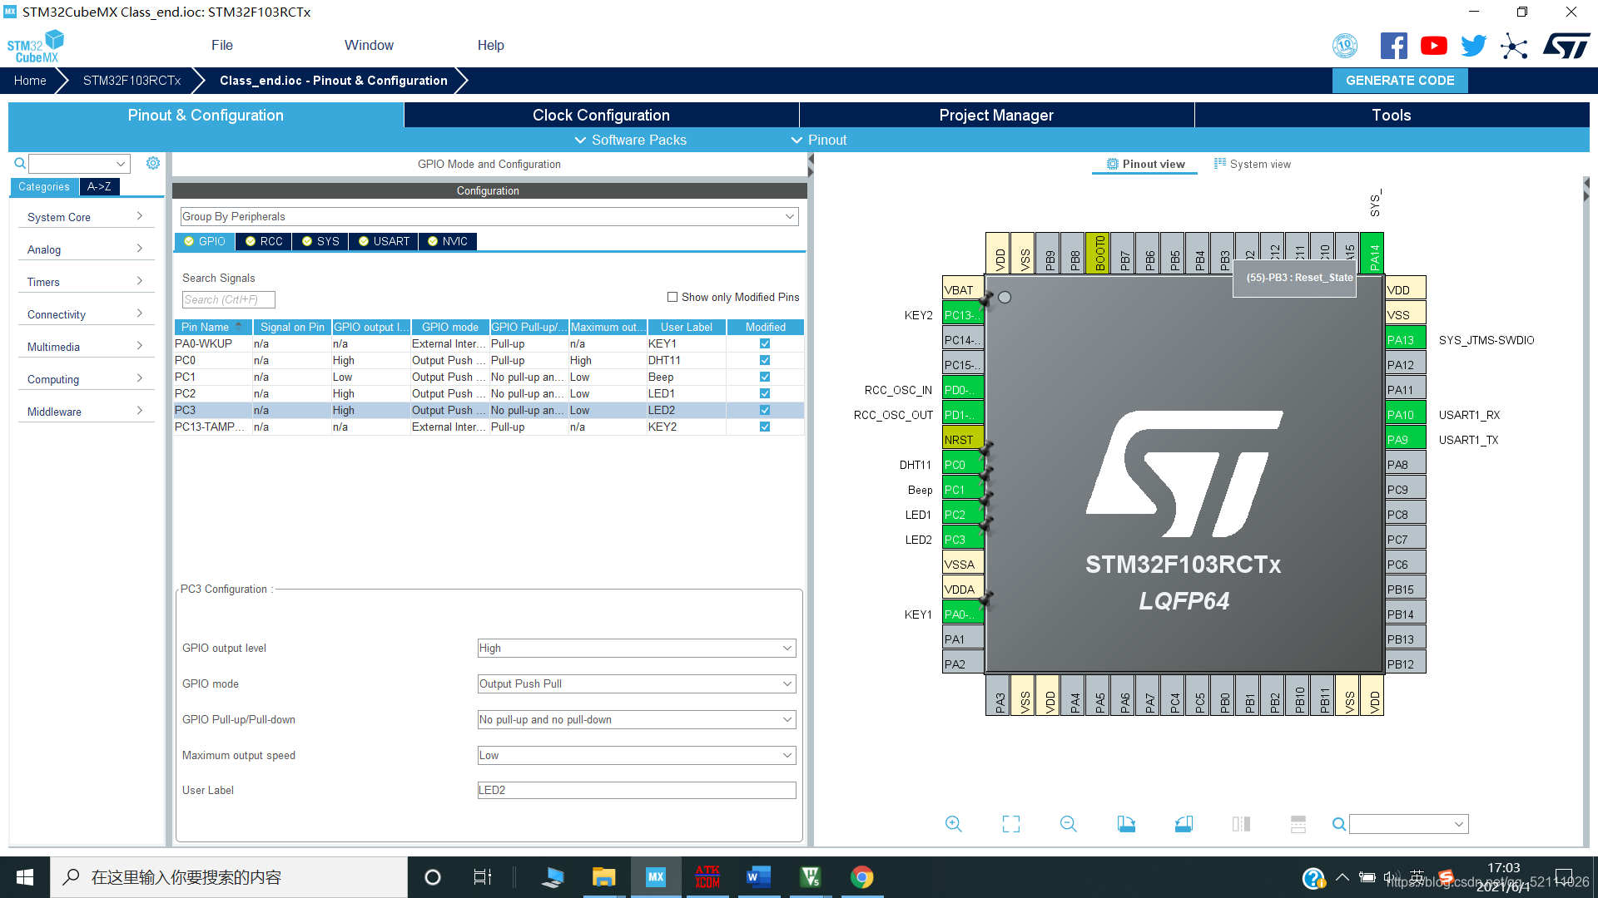Viewport: 1598px width, 898px height.
Task: Click the zoom in icon below the pinout
Action: click(954, 824)
